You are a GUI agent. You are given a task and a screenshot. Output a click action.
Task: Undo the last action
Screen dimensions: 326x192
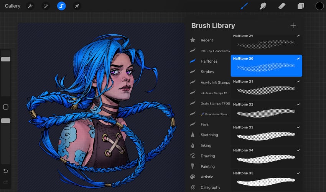pyautogui.click(x=6, y=171)
